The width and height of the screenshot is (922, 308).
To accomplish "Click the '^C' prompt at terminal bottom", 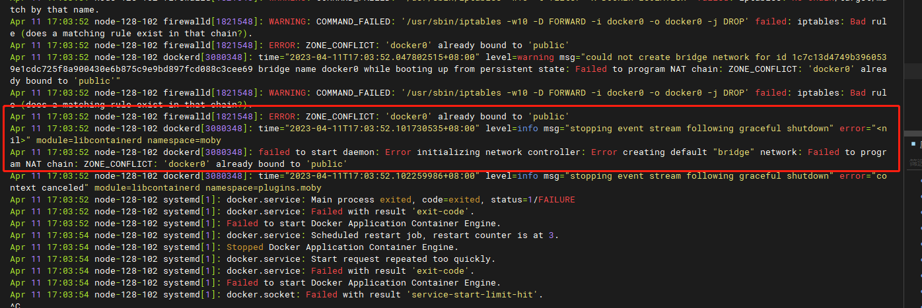I will (15, 305).
